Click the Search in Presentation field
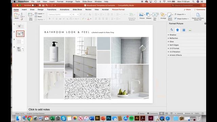This screenshot has height=122, width=217. pyautogui.click(x=185, y=5)
